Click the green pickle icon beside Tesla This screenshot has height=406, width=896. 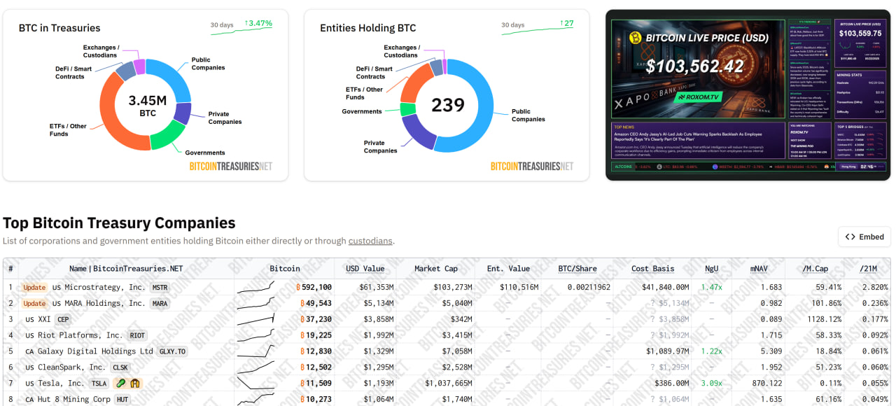(x=120, y=384)
